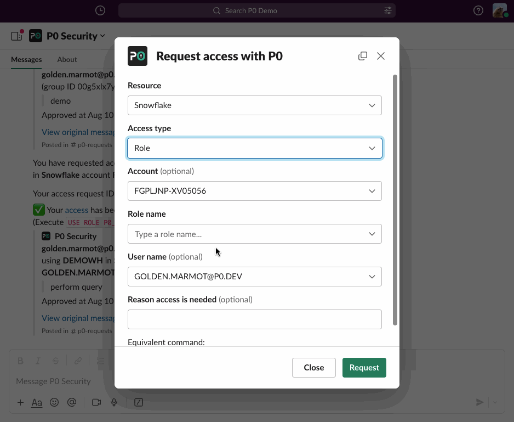Open the Access type dropdown
Viewport: 514px width, 422px height.
[x=254, y=148]
